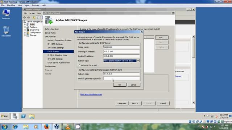Screen dimensions: 232x130
Task: Go to Next > wizard page
Action: 135,103
